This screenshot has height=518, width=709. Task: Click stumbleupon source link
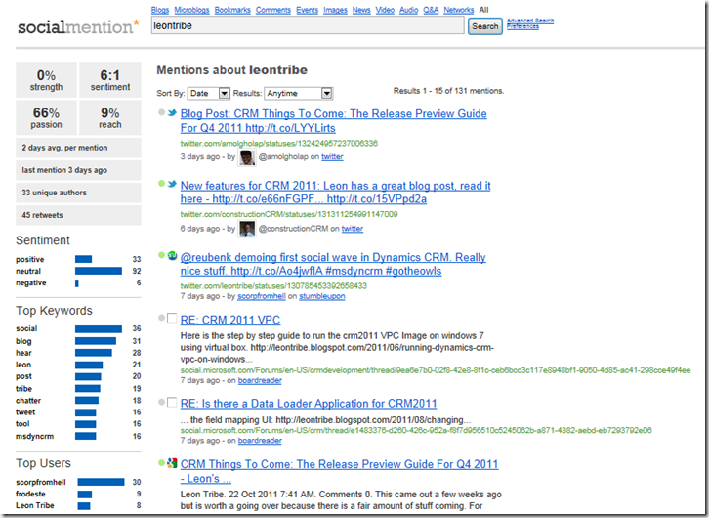pyautogui.click(x=322, y=296)
